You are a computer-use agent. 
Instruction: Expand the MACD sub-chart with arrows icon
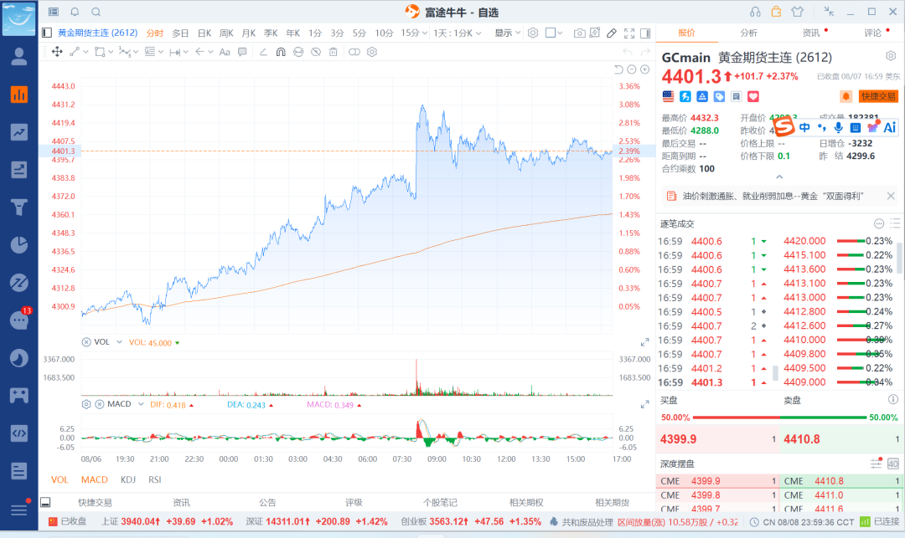point(644,405)
